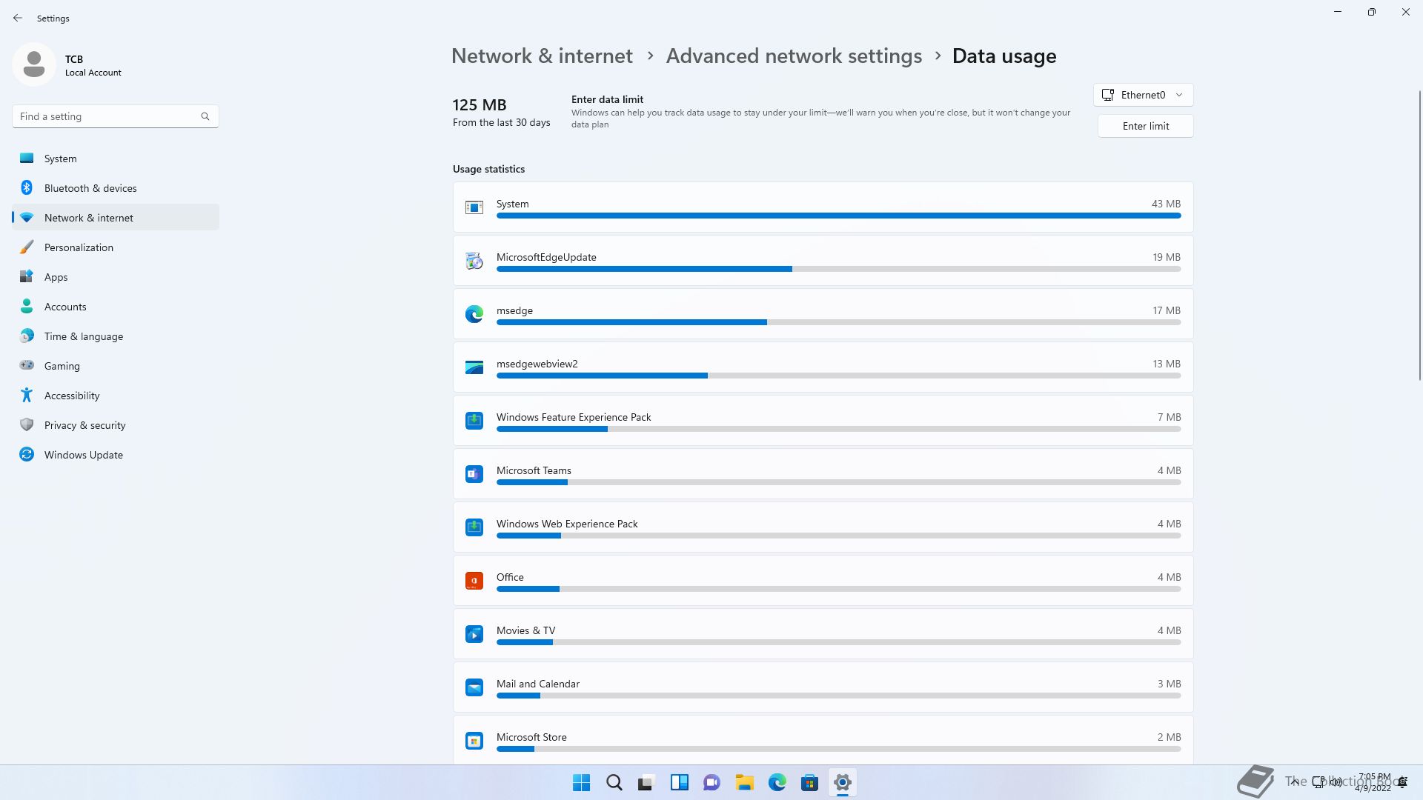
Task: Open Widgets from the taskbar
Action: tap(680, 782)
